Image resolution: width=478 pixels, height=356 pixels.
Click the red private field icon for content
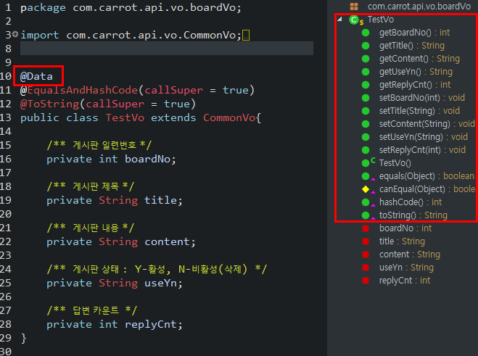[x=366, y=254]
